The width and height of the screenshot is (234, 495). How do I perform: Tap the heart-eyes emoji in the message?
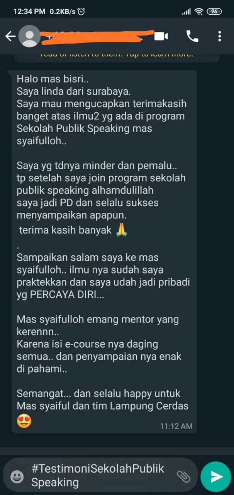[24, 420]
